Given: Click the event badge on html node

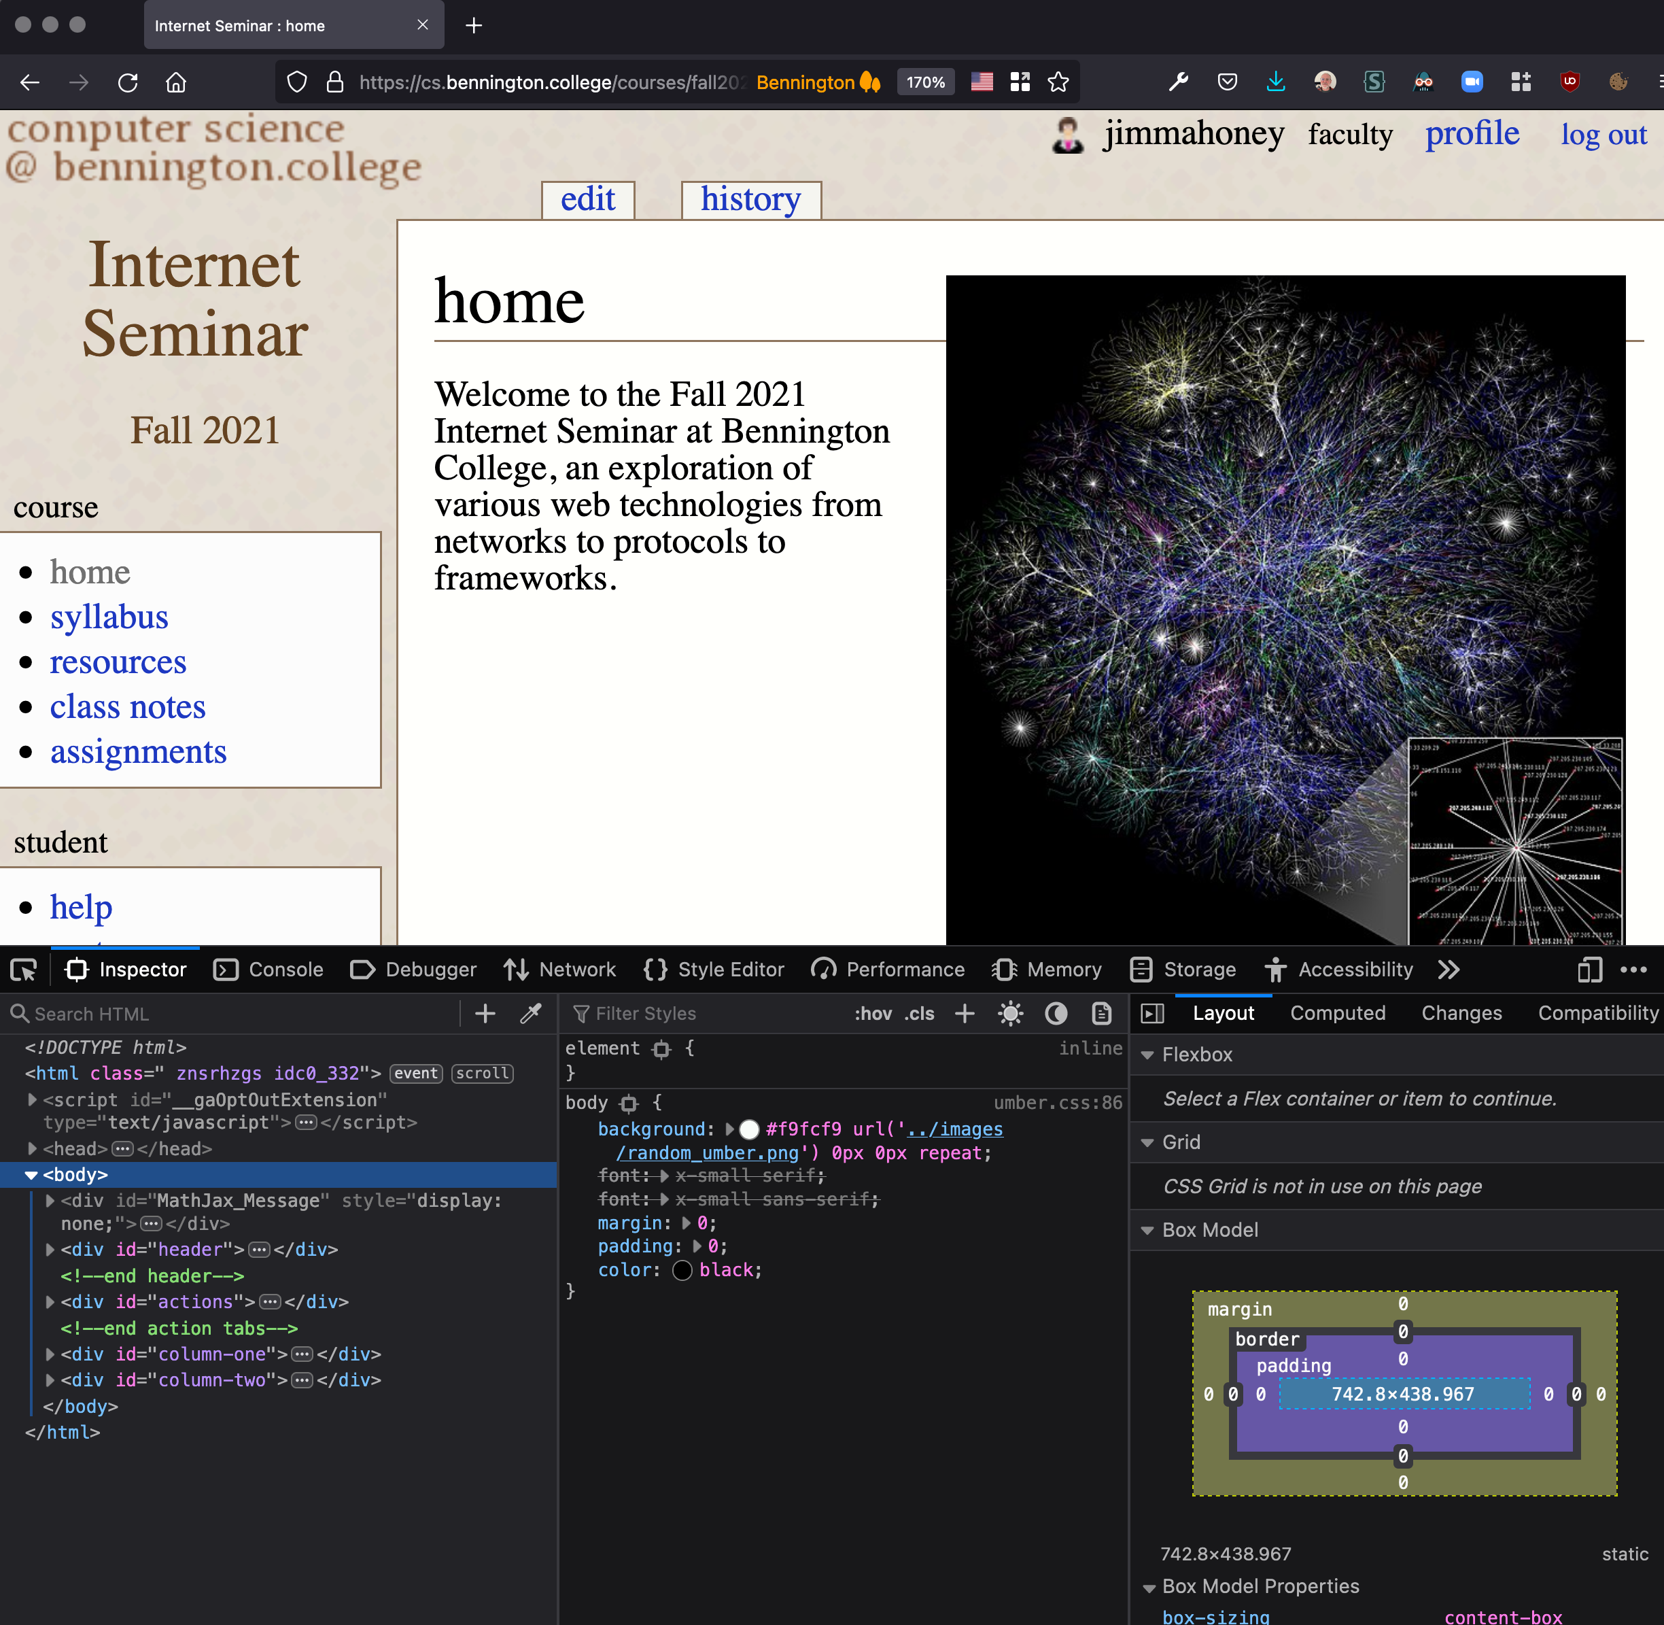Looking at the screenshot, I should pos(417,1073).
